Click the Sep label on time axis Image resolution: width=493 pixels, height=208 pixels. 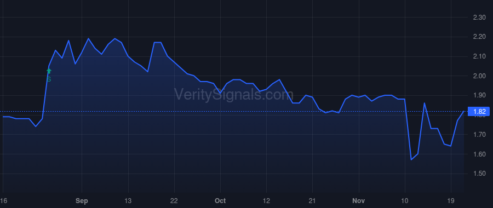tap(82, 201)
